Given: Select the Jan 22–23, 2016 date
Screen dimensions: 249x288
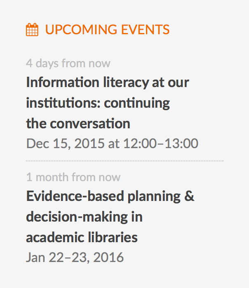Looking at the screenshot, I should click(75, 257).
